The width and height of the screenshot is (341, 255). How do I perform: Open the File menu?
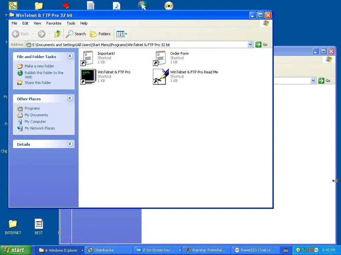coord(14,23)
